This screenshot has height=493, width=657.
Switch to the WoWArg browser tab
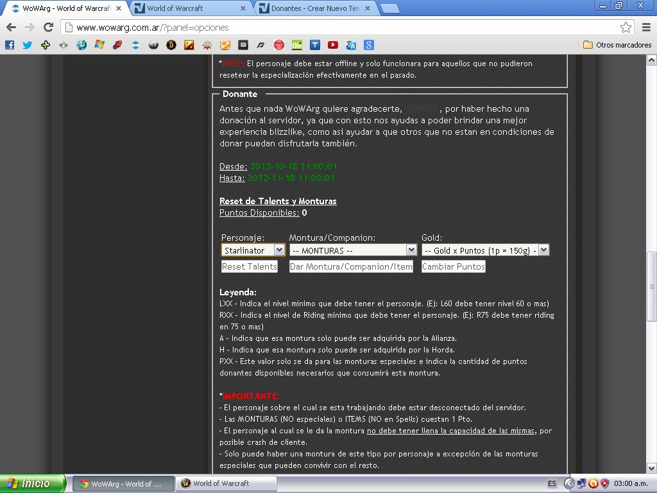click(x=66, y=8)
